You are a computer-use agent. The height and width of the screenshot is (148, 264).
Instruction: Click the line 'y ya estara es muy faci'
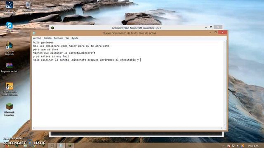tap(51, 56)
